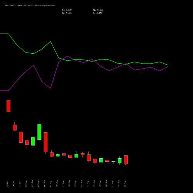Click the high value 'H: 8.85'

(98, 10)
